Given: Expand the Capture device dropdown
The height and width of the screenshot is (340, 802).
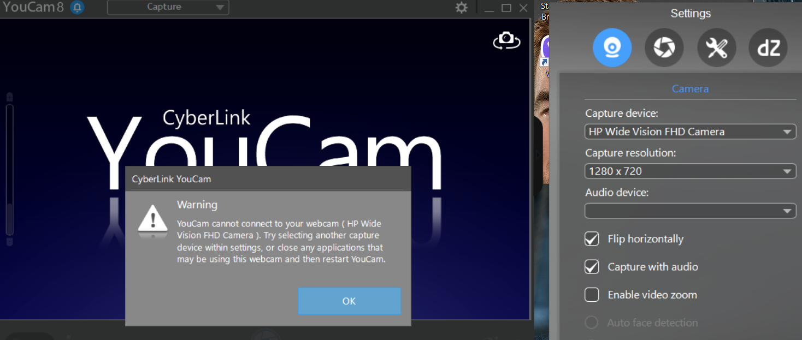Looking at the screenshot, I should 691,132.
